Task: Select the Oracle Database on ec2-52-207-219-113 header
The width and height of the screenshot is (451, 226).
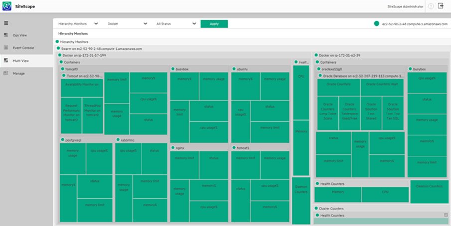Action: [x=363, y=76]
